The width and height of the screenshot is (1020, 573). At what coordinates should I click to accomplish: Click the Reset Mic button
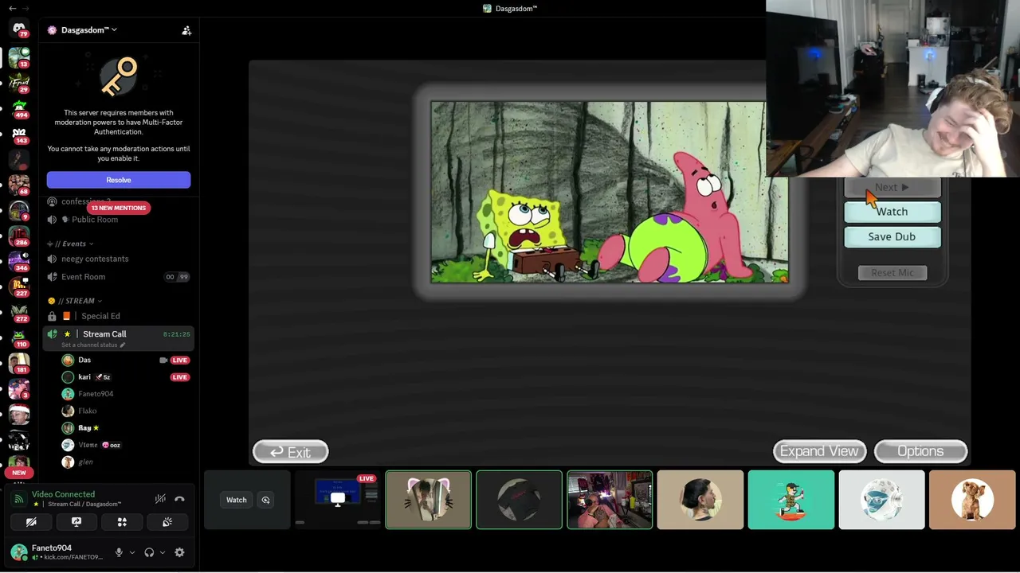892,273
